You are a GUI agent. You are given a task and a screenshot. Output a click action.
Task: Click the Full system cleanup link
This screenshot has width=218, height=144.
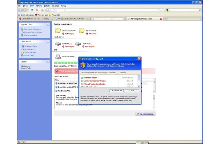pyautogui.click(x=146, y=114)
